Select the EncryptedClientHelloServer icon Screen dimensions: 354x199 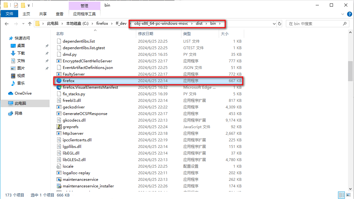click(x=59, y=61)
